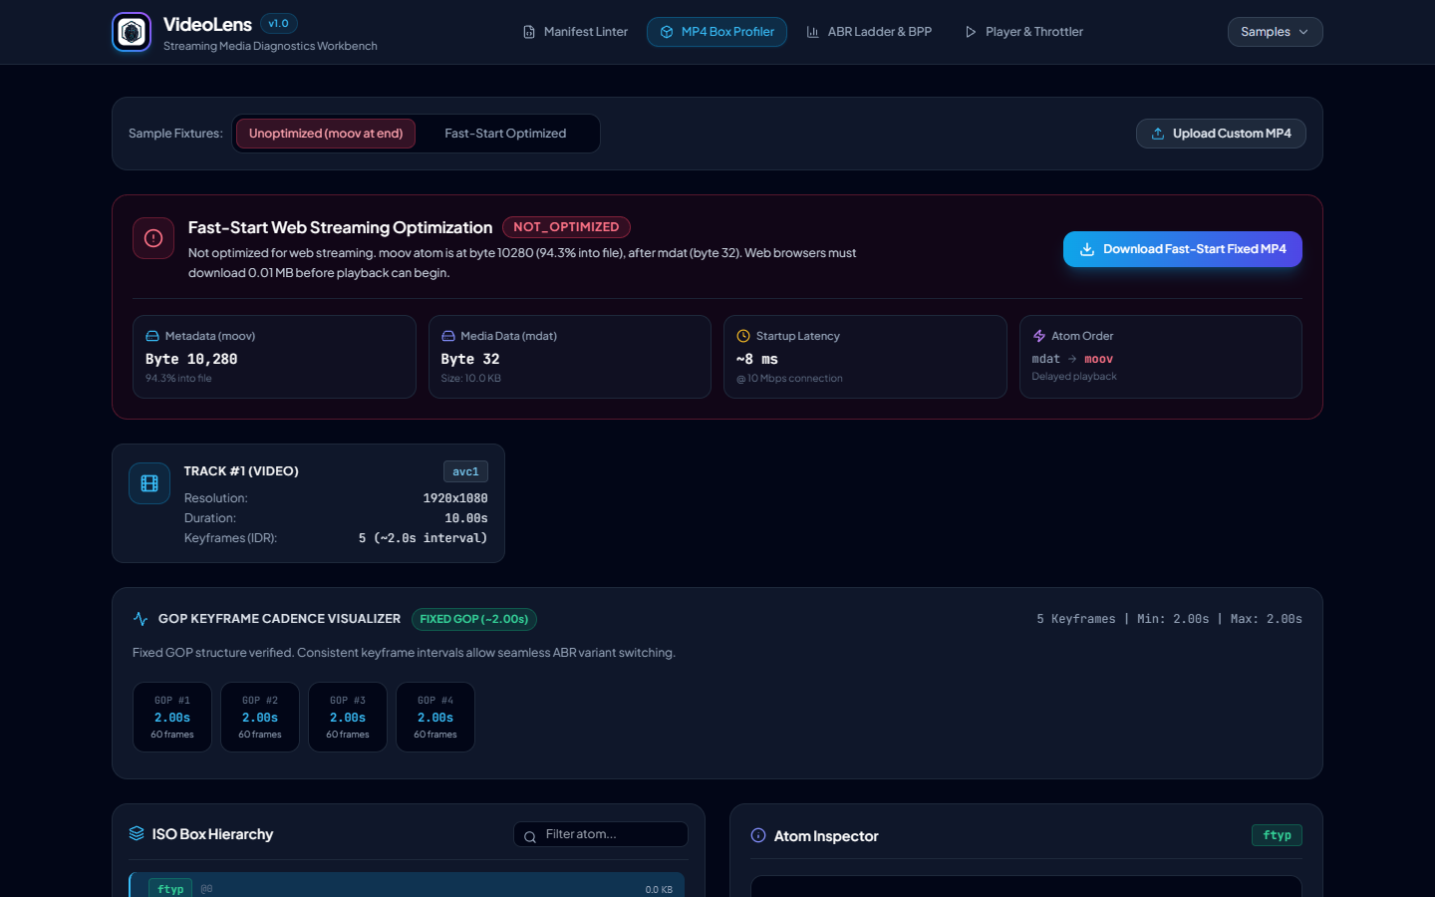Click the Startup Latency clock icon
The image size is (1435, 897).
pos(743,336)
